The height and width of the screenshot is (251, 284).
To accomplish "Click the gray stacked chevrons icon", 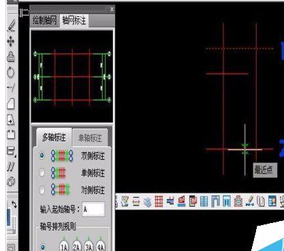I will coord(147,202).
